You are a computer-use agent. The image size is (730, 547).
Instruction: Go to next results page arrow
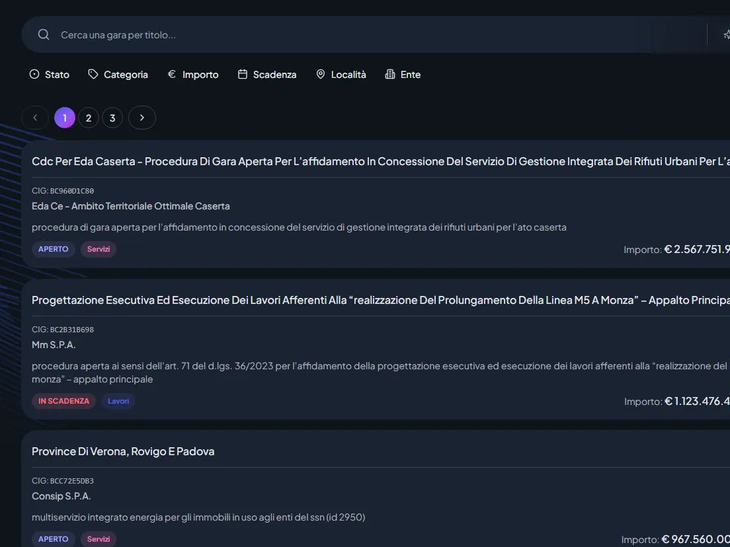click(x=142, y=118)
